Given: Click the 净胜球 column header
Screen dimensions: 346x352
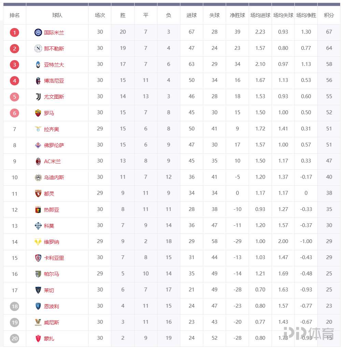Looking at the screenshot, I should [237, 15].
